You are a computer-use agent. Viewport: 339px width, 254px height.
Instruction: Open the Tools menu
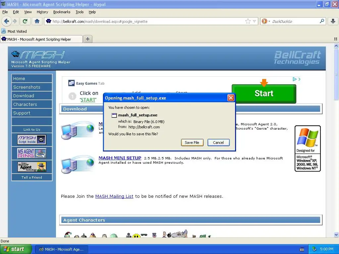tap(79, 12)
